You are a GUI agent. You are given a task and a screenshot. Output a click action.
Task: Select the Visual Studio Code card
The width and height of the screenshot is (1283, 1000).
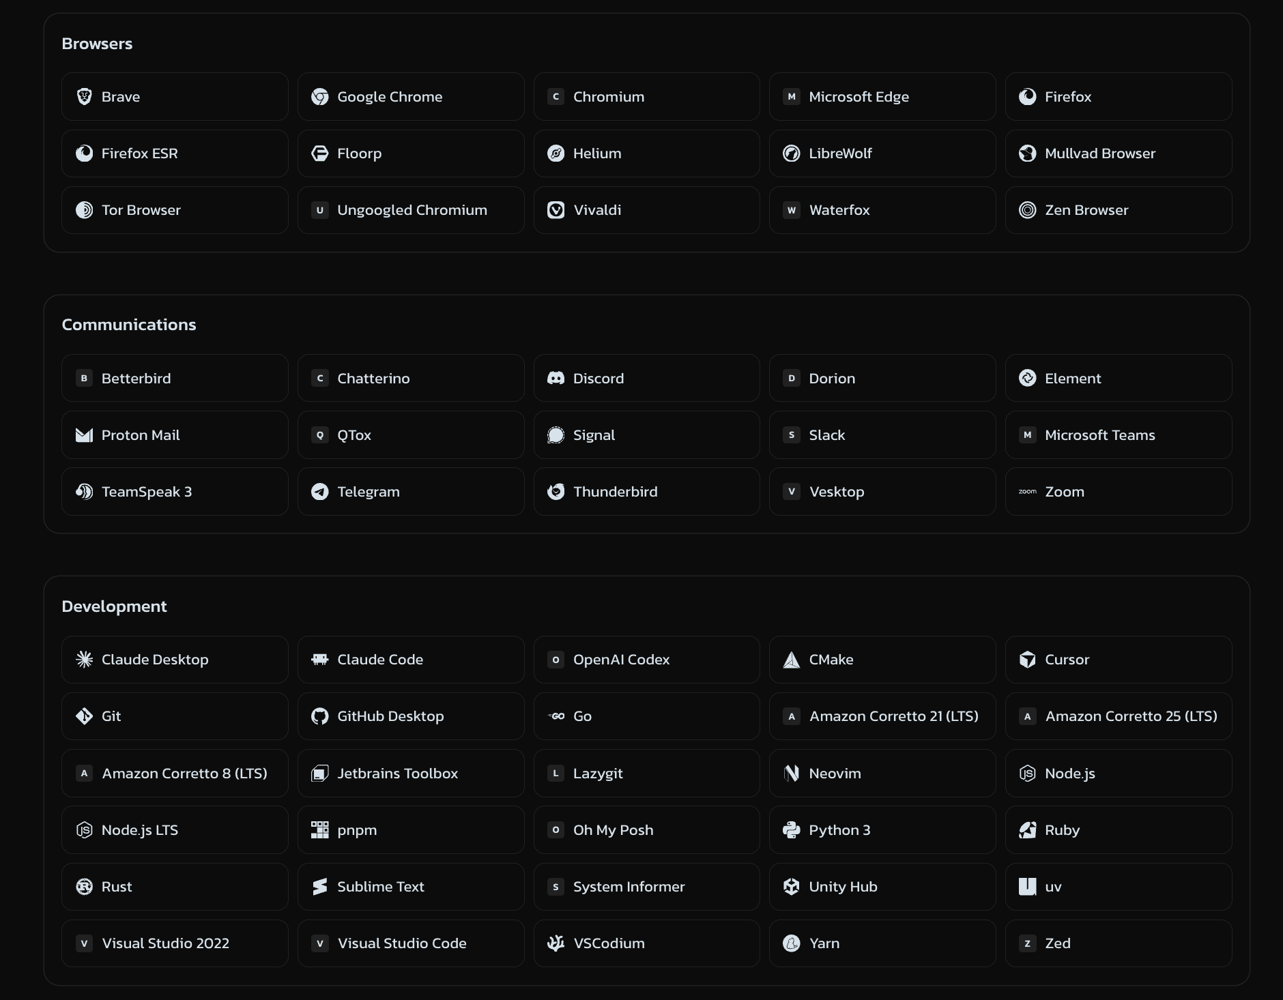pos(411,943)
